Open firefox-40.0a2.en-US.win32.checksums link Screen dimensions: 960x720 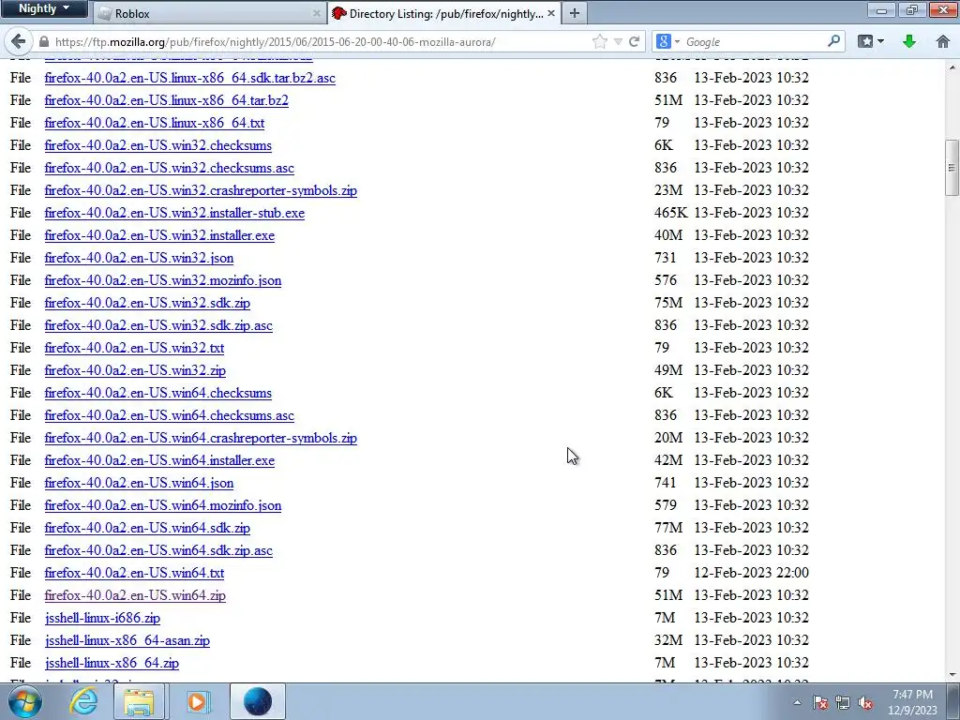[x=157, y=145]
